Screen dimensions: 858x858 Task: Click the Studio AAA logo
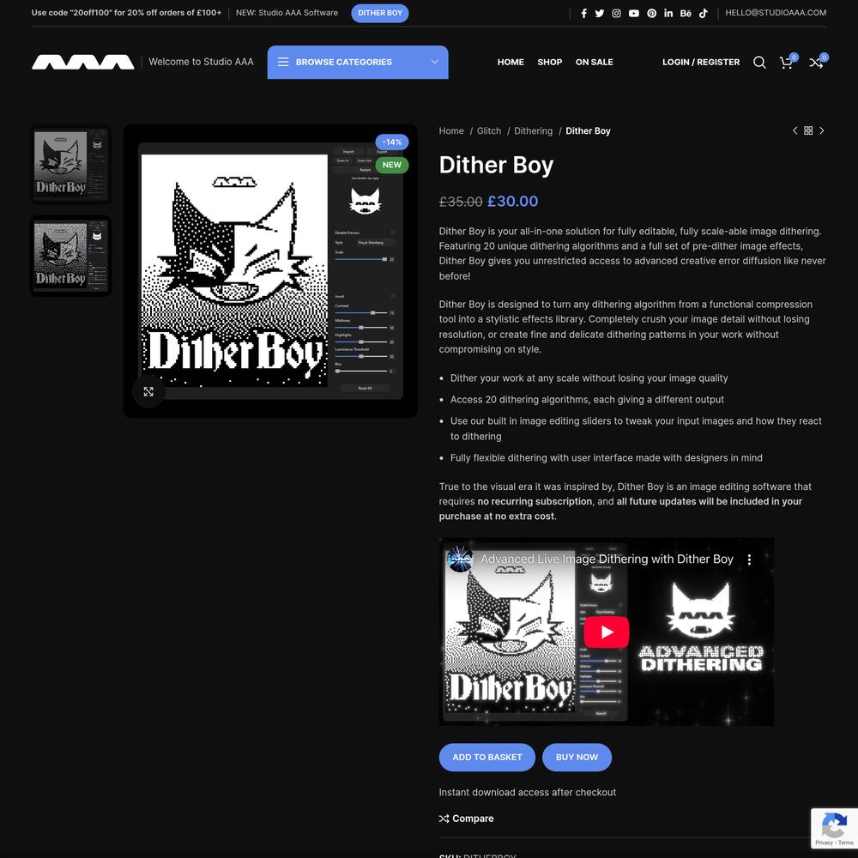point(83,62)
